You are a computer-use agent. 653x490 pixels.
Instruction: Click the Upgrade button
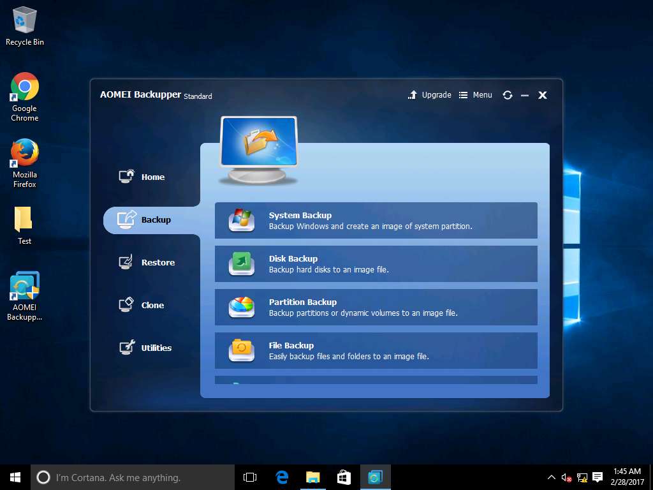click(x=429, y=95)
